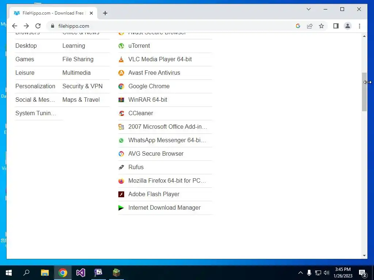
Task: Click the Google icon in the address bar
Action: 298,26
